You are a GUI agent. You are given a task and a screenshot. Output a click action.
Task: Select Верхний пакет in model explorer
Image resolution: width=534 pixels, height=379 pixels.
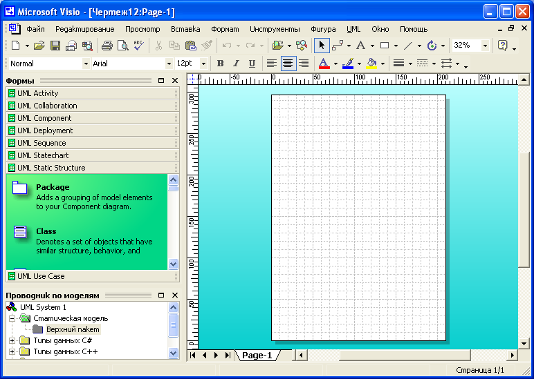tap(73, 329)
